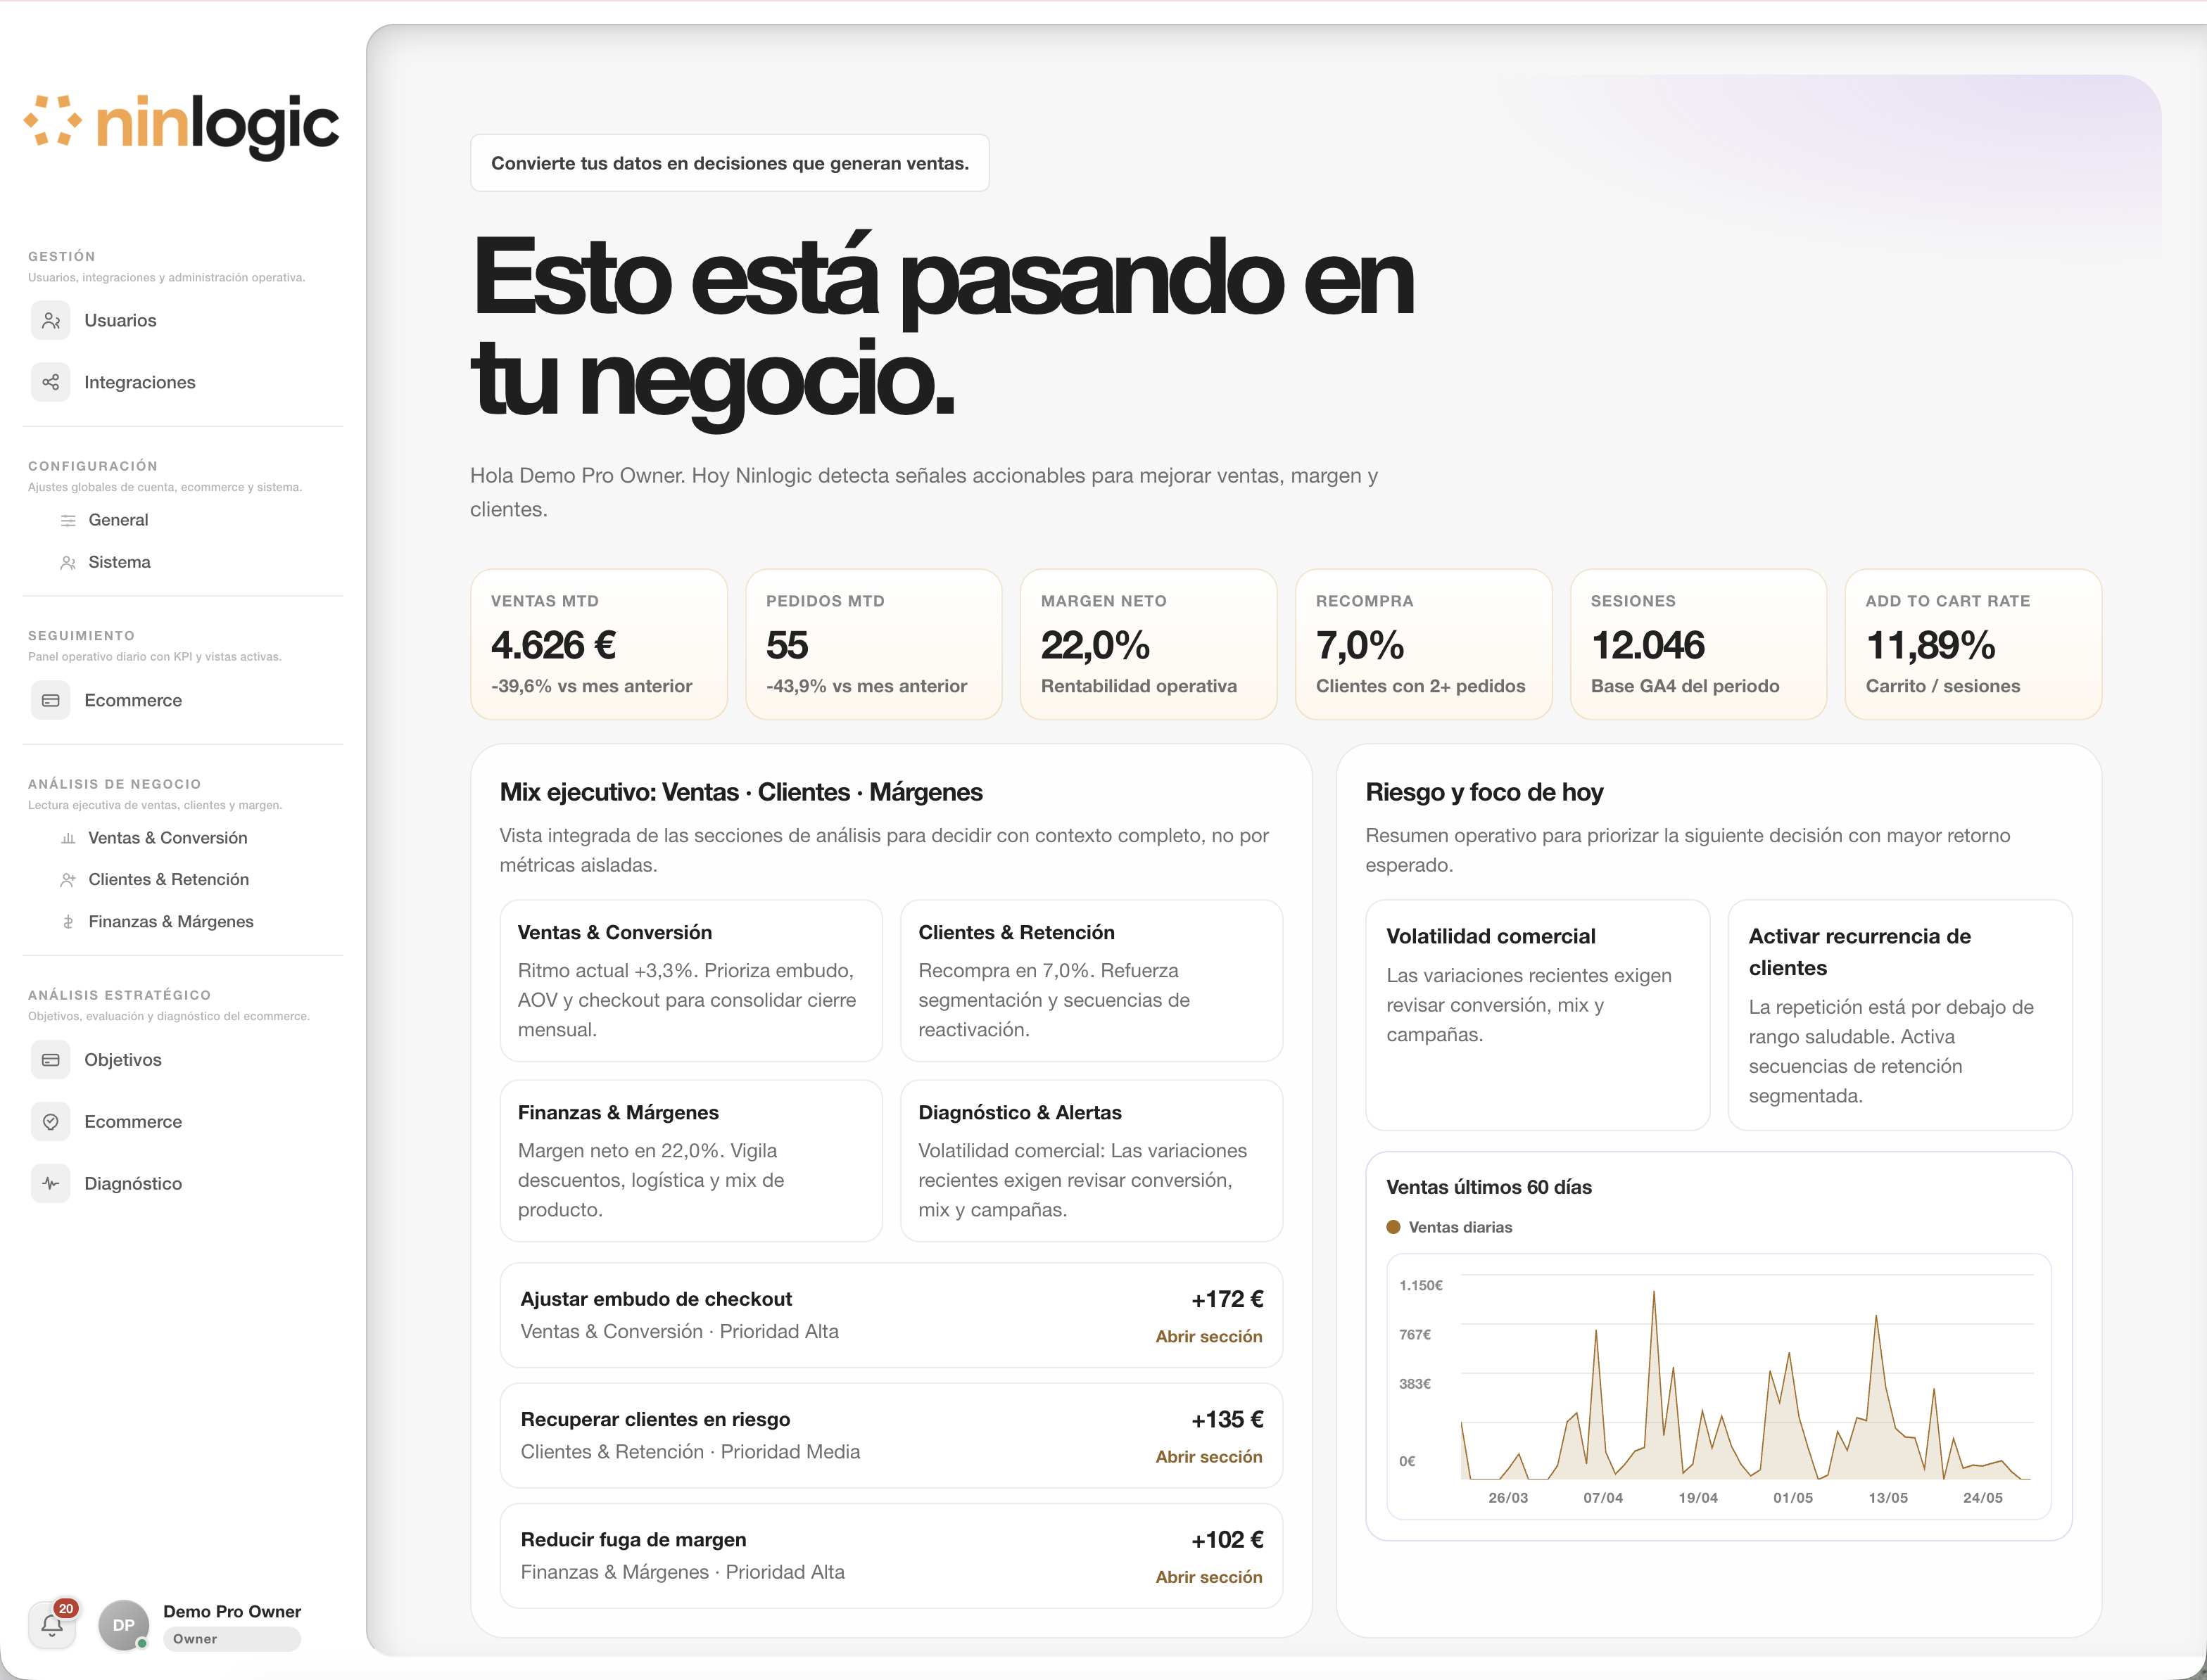Click the Ventas & Conversión bar-chart icon

[68, 838]
